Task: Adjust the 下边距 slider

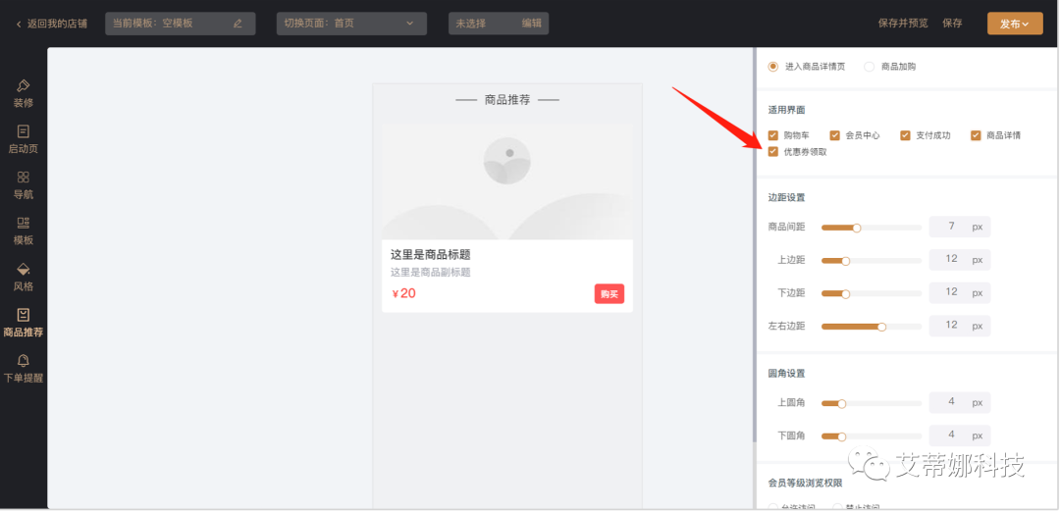Action: pyautogui.click(x=872, y=293)
